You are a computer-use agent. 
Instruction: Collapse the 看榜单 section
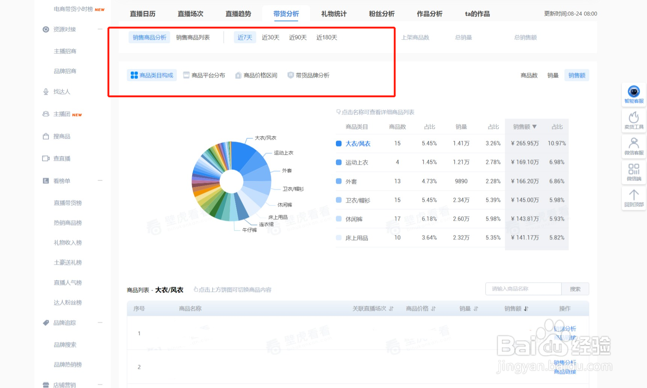click(100, 181)
